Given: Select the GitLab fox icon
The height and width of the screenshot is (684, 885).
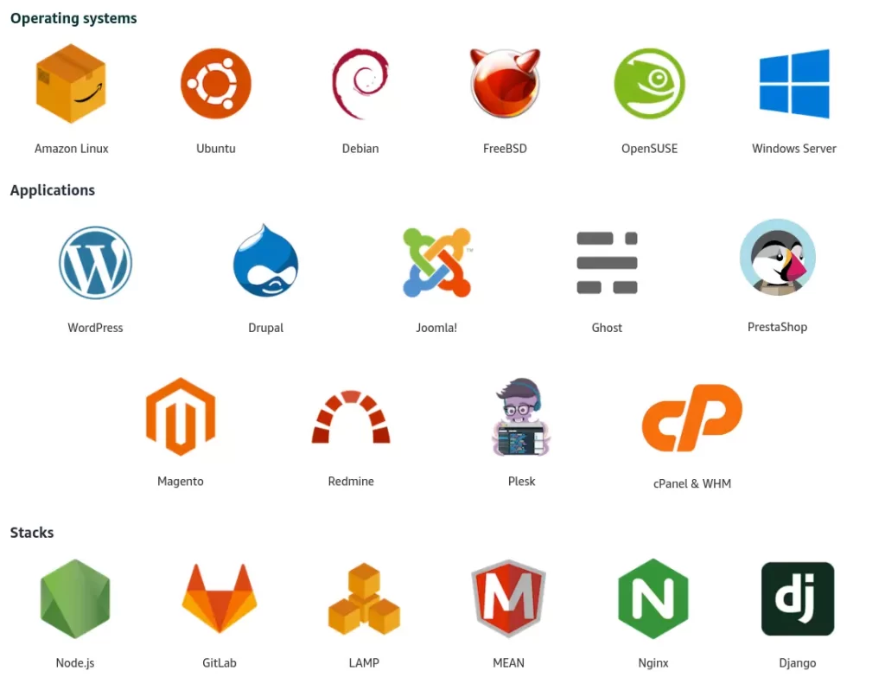Looking at the screenshot, I should click(x=219, y=598).
